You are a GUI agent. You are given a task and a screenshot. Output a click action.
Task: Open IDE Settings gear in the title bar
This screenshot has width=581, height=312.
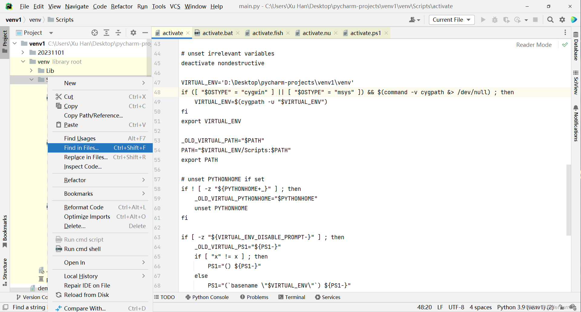562,19
